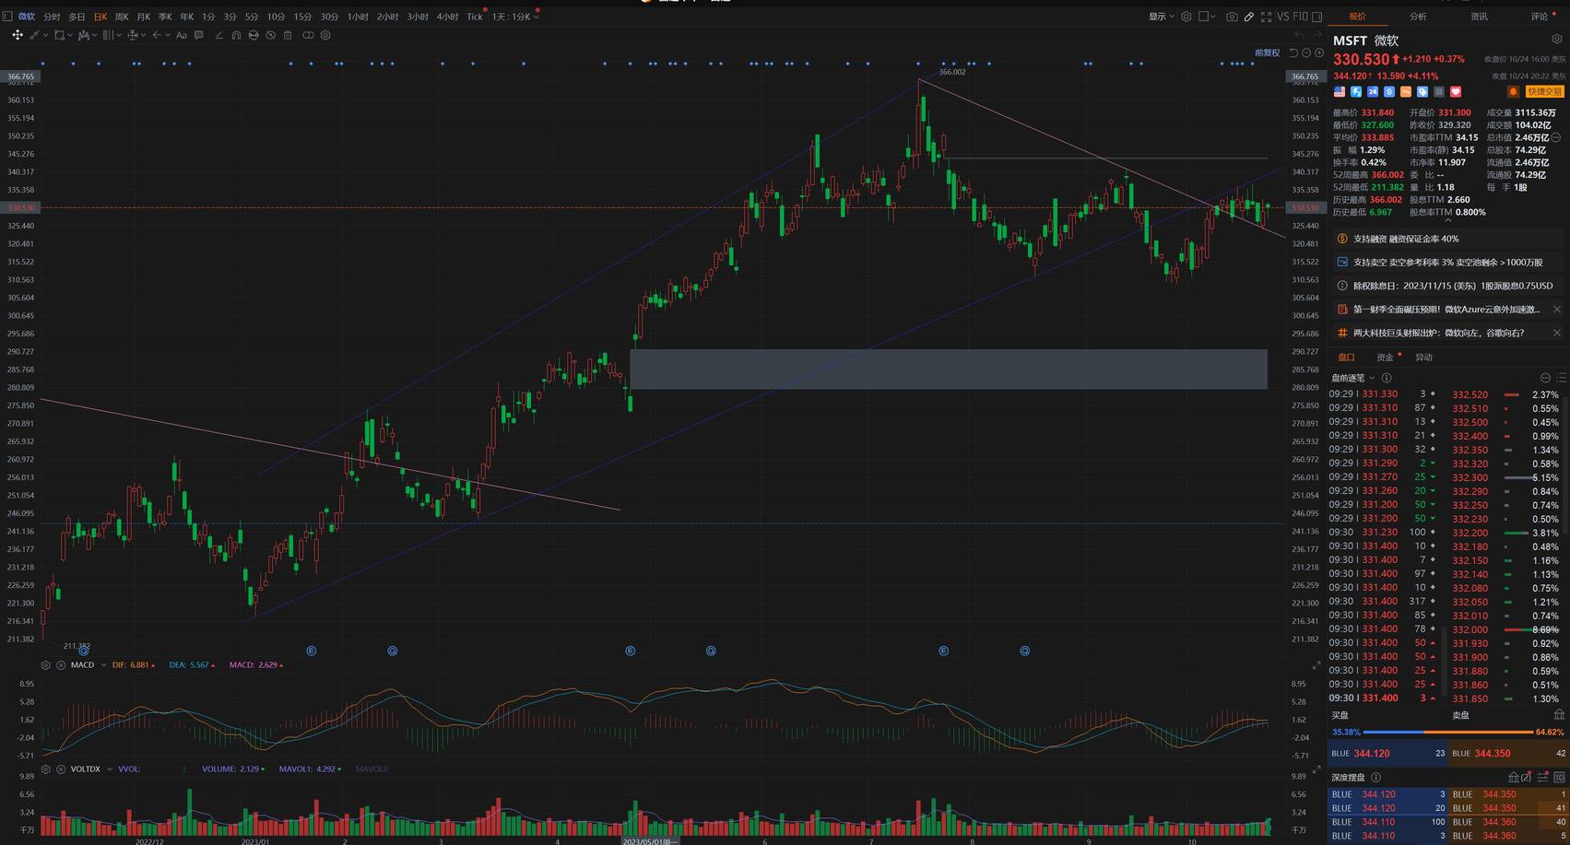Image resolution: width=1570 pixels, height=845 pixels.
Task: Select the move crosshair cursor tool
Action: (17, 35)
